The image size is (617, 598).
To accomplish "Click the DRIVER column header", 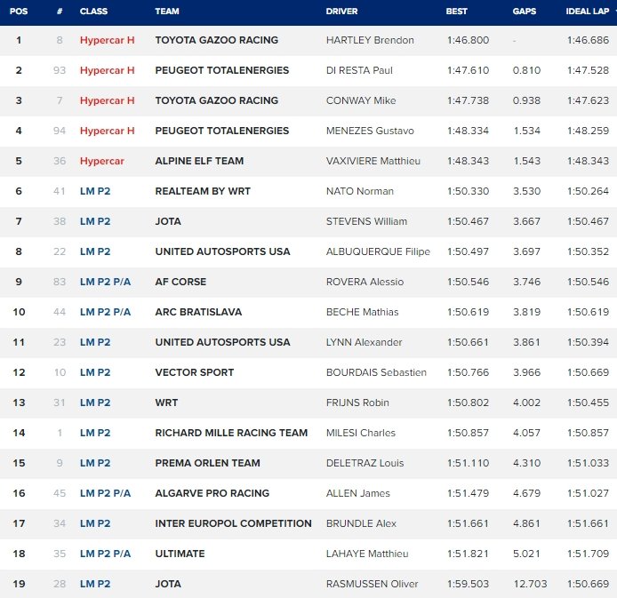I will coord(343,12).
